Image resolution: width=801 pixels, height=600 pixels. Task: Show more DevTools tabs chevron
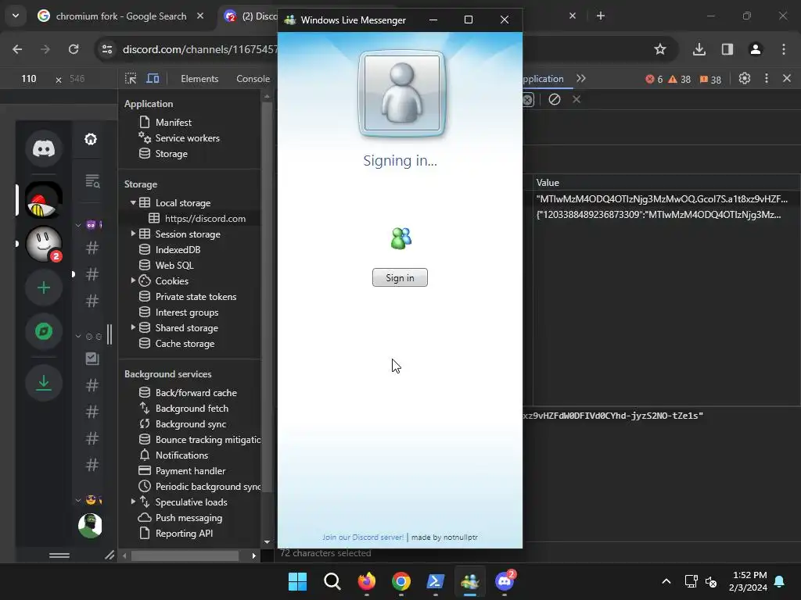pyautogui.click(x=581, y=79)
